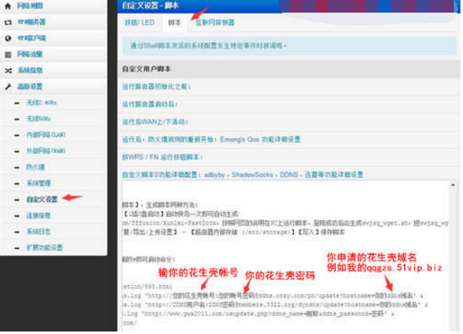Click the wrench icon for 高级设置
463x334 pixels.
coord(8,87)
